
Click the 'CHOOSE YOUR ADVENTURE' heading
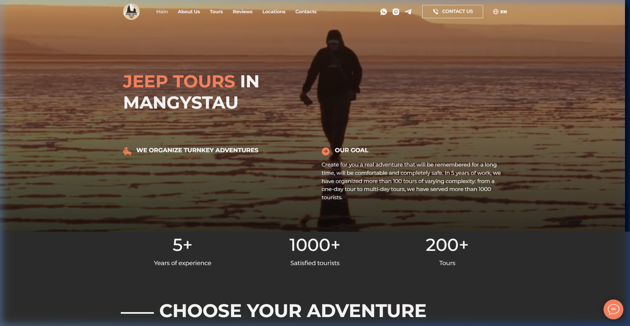click(x=293, y=311)
